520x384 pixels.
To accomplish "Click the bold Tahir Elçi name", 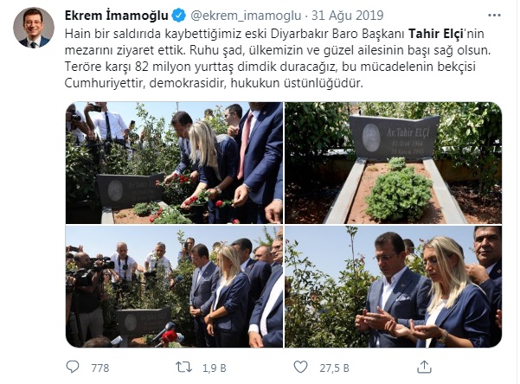I will (435, 34).
